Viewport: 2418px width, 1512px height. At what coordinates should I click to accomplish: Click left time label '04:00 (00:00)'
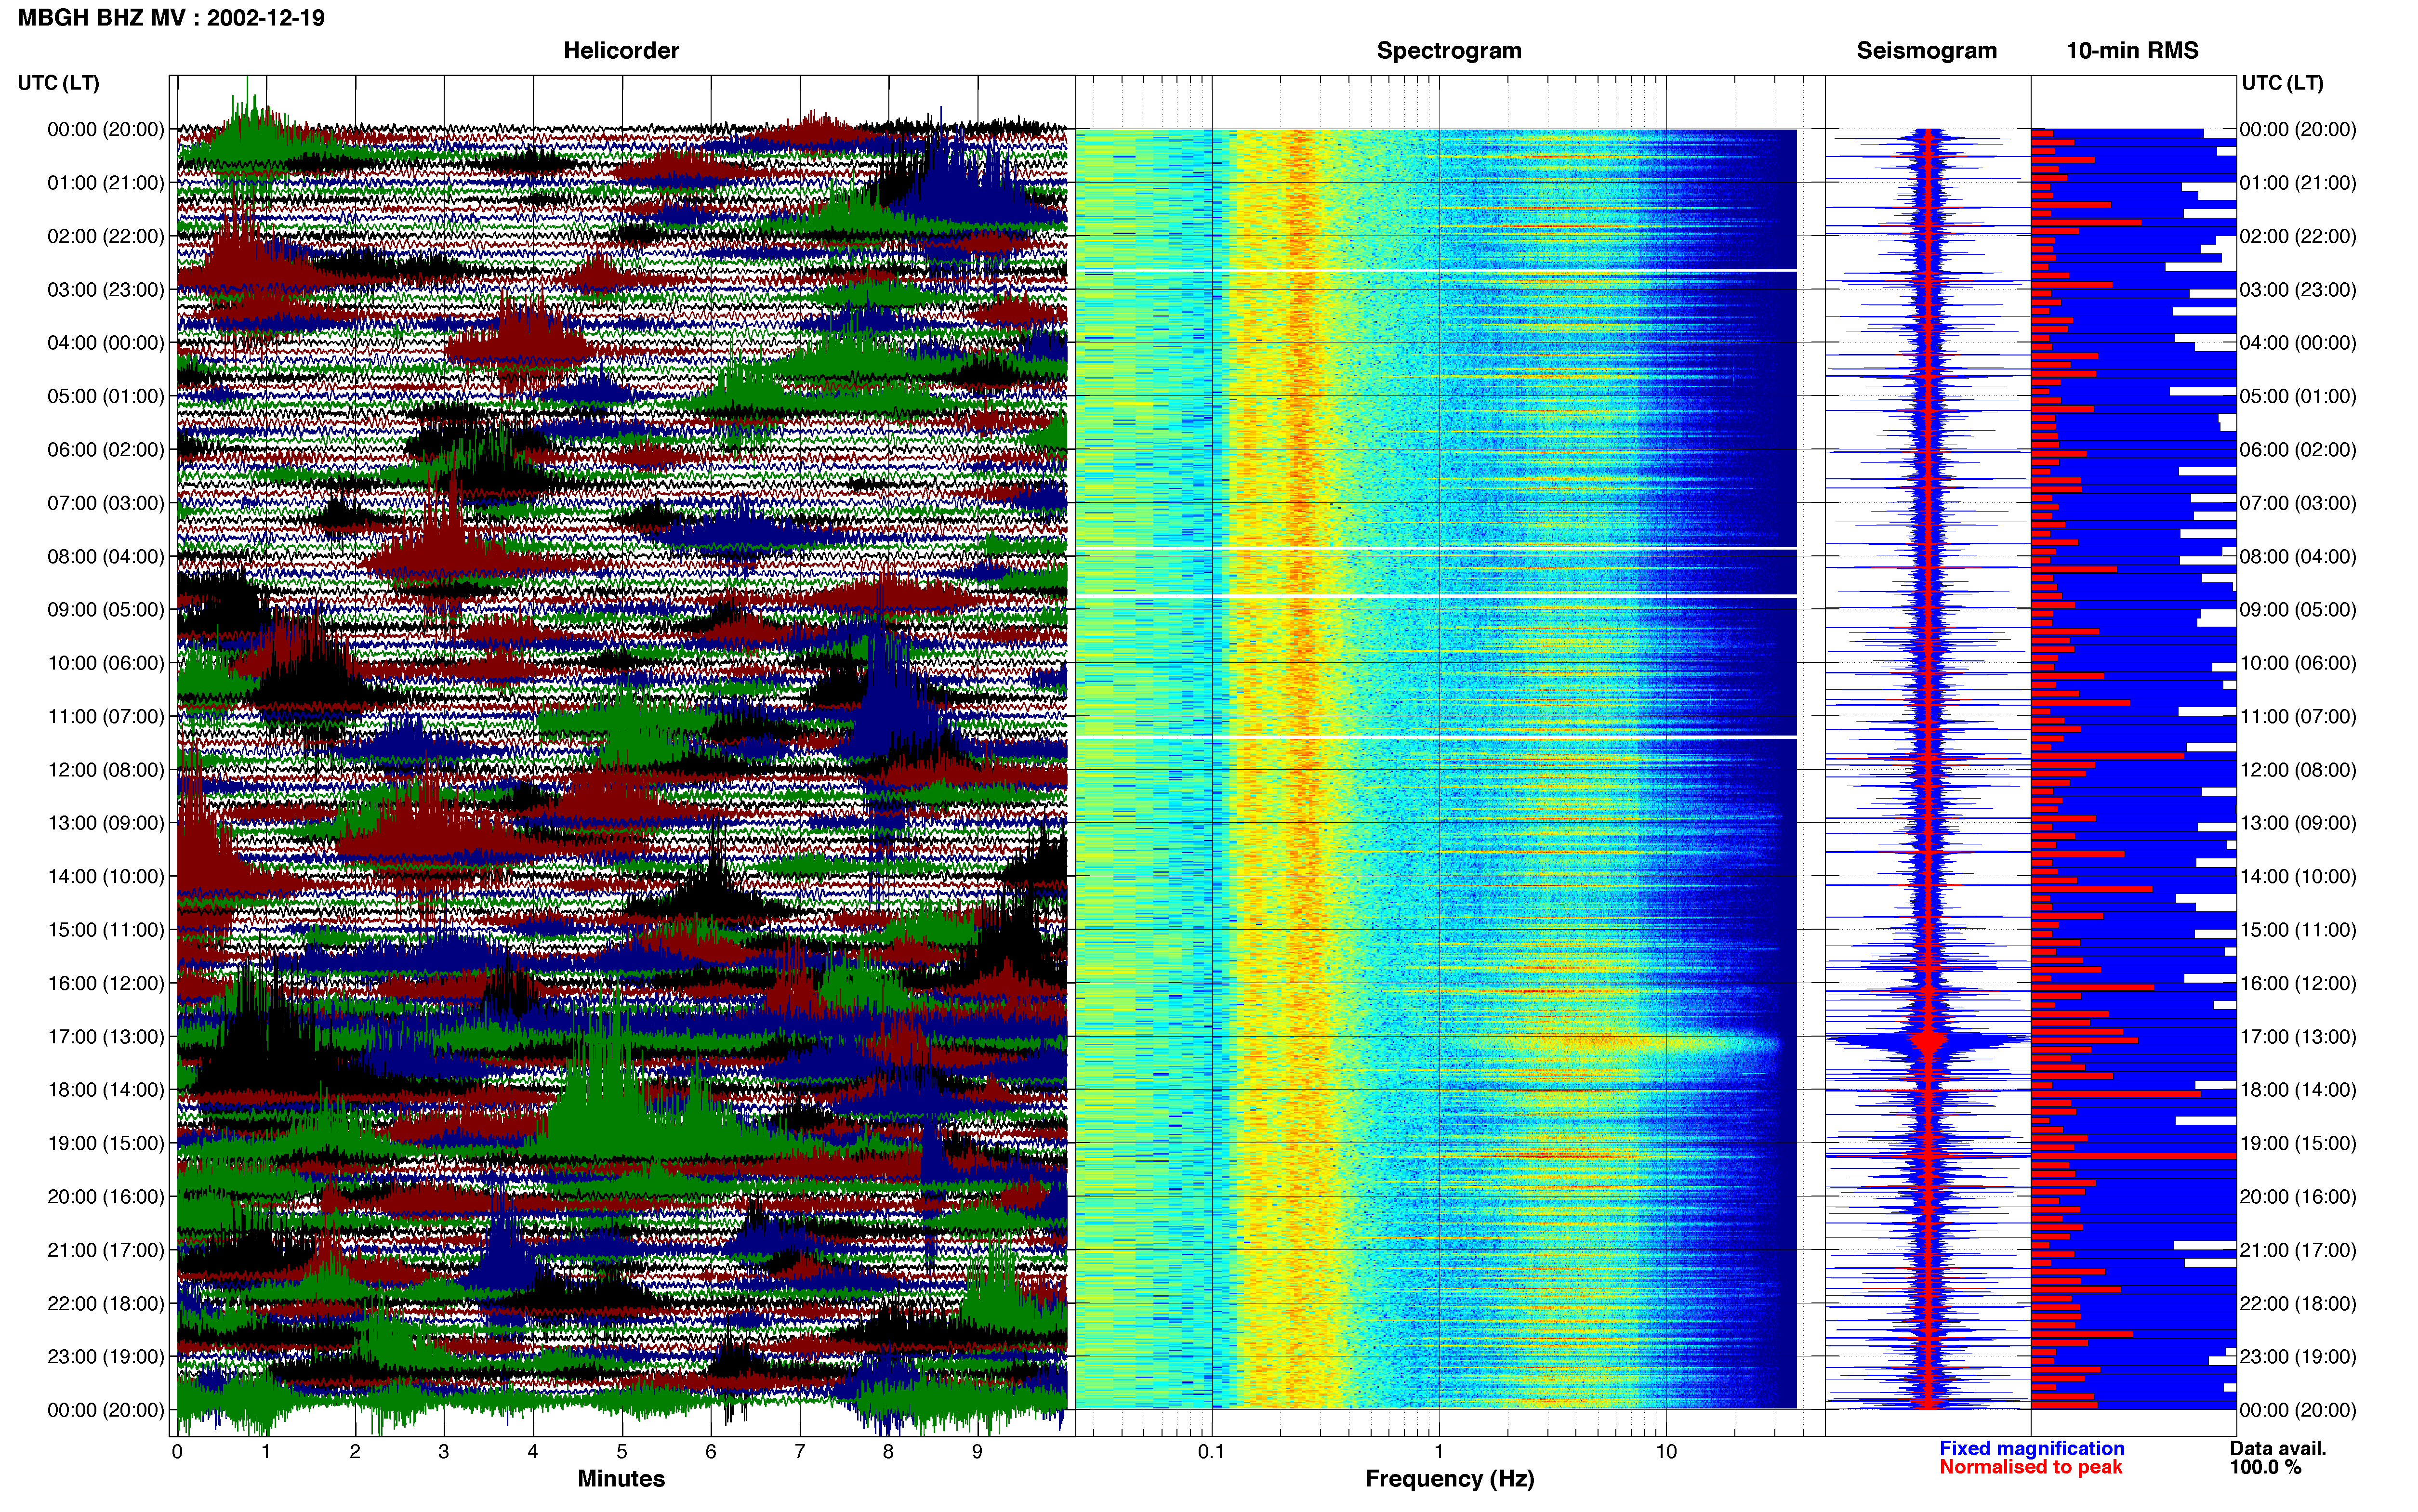coord(106,343)
